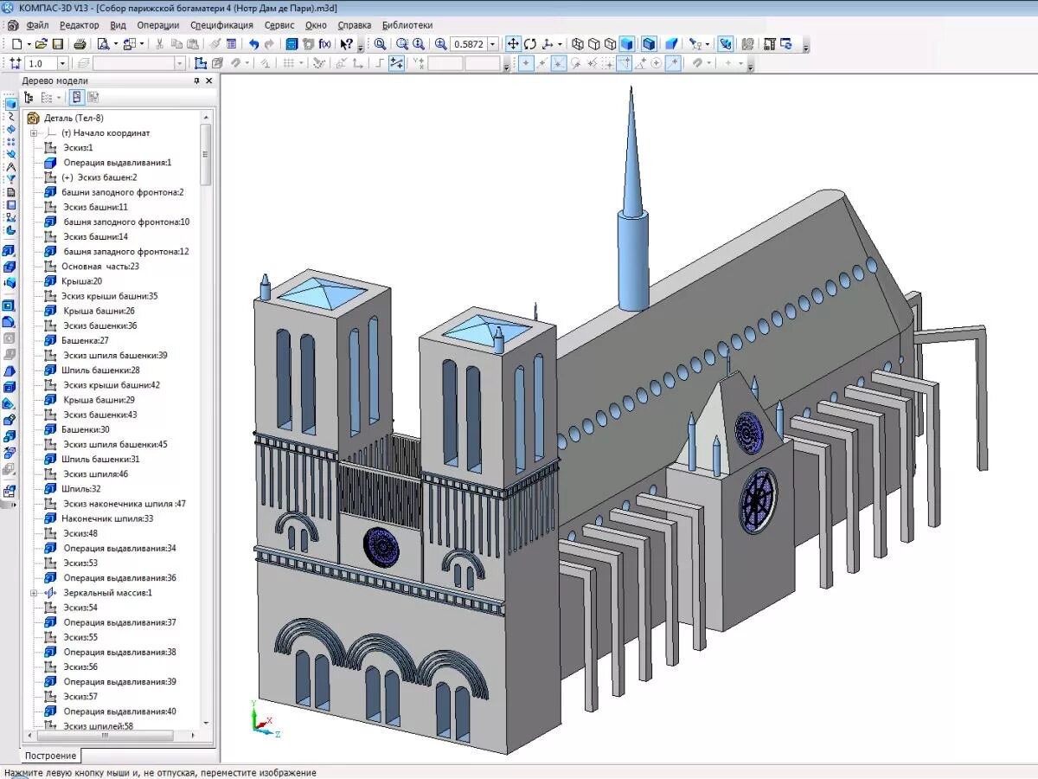Viewport: 1038px width, 779px height.
Task: Select Шпиль:32 in the model tree
Action: [x=81, y=489]
